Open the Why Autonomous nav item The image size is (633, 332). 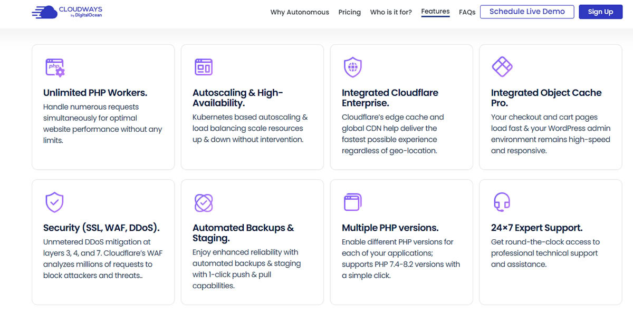(x=300, y=12)
